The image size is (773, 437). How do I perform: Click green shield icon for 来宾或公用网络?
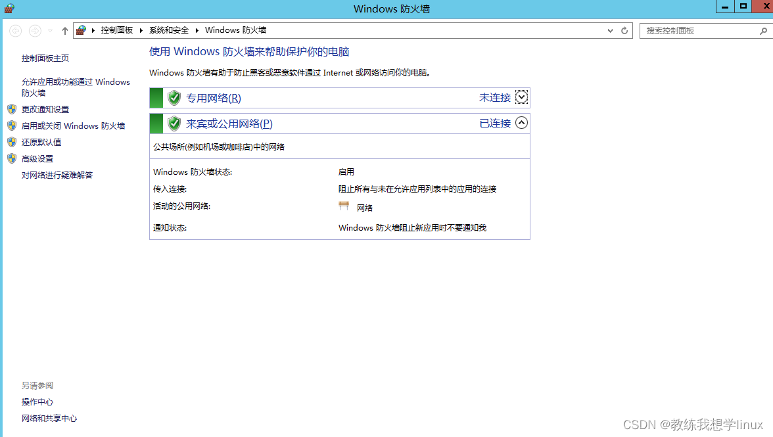pyautogui.click(x=174, y=123)
